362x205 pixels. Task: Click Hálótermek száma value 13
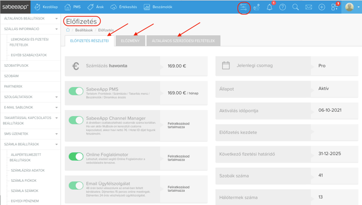click(x=320, y=197)
